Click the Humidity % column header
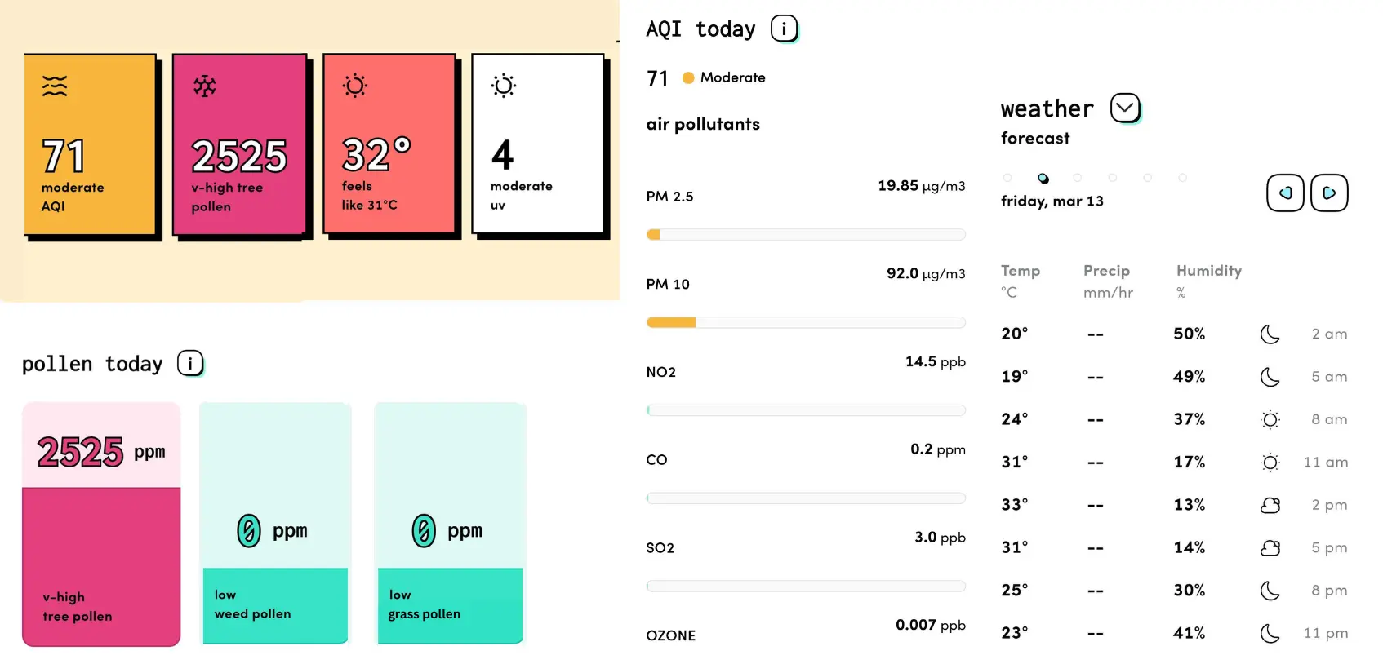The image size is (1383, 664). pos(1209,281)
